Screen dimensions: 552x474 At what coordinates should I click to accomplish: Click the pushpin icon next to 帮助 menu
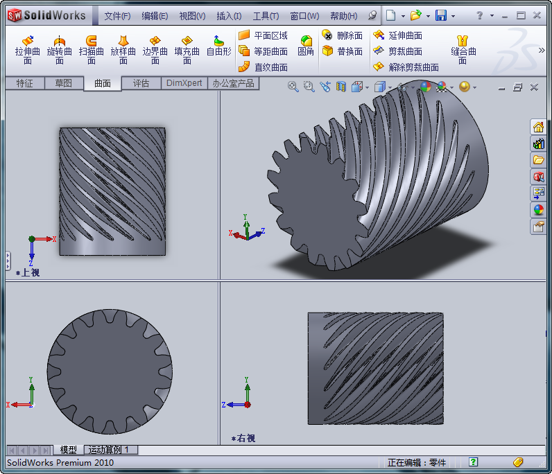372,15
